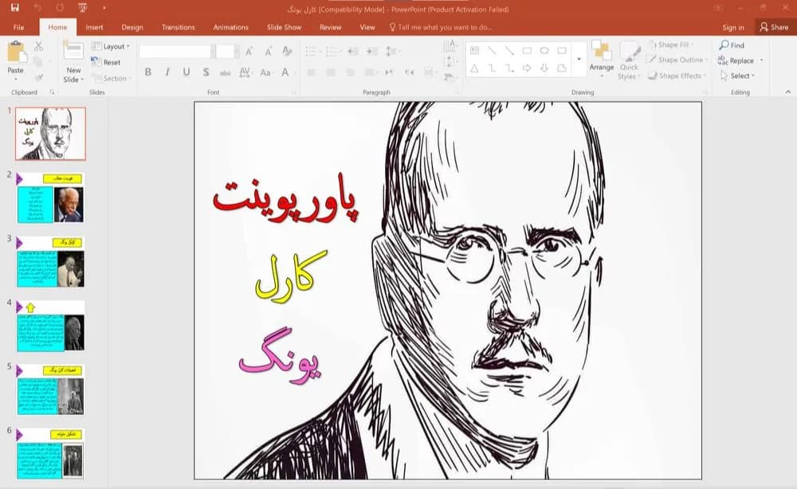Open the File tab
Screen dimensions: 797x489
(x=18, y=27)
